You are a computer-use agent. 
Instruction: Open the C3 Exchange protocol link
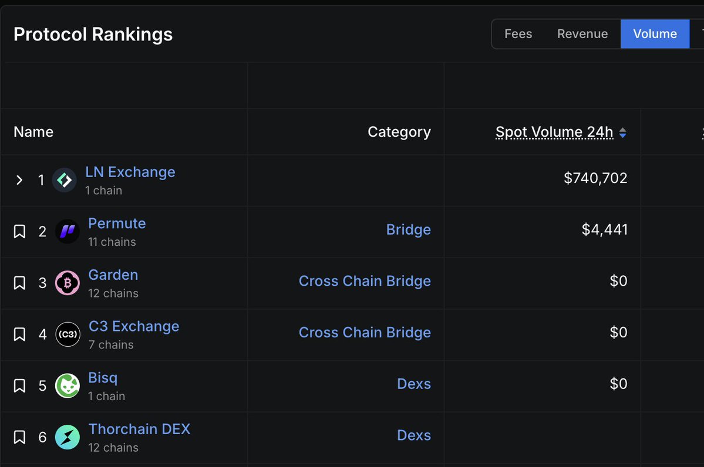(x=134, y=326)
